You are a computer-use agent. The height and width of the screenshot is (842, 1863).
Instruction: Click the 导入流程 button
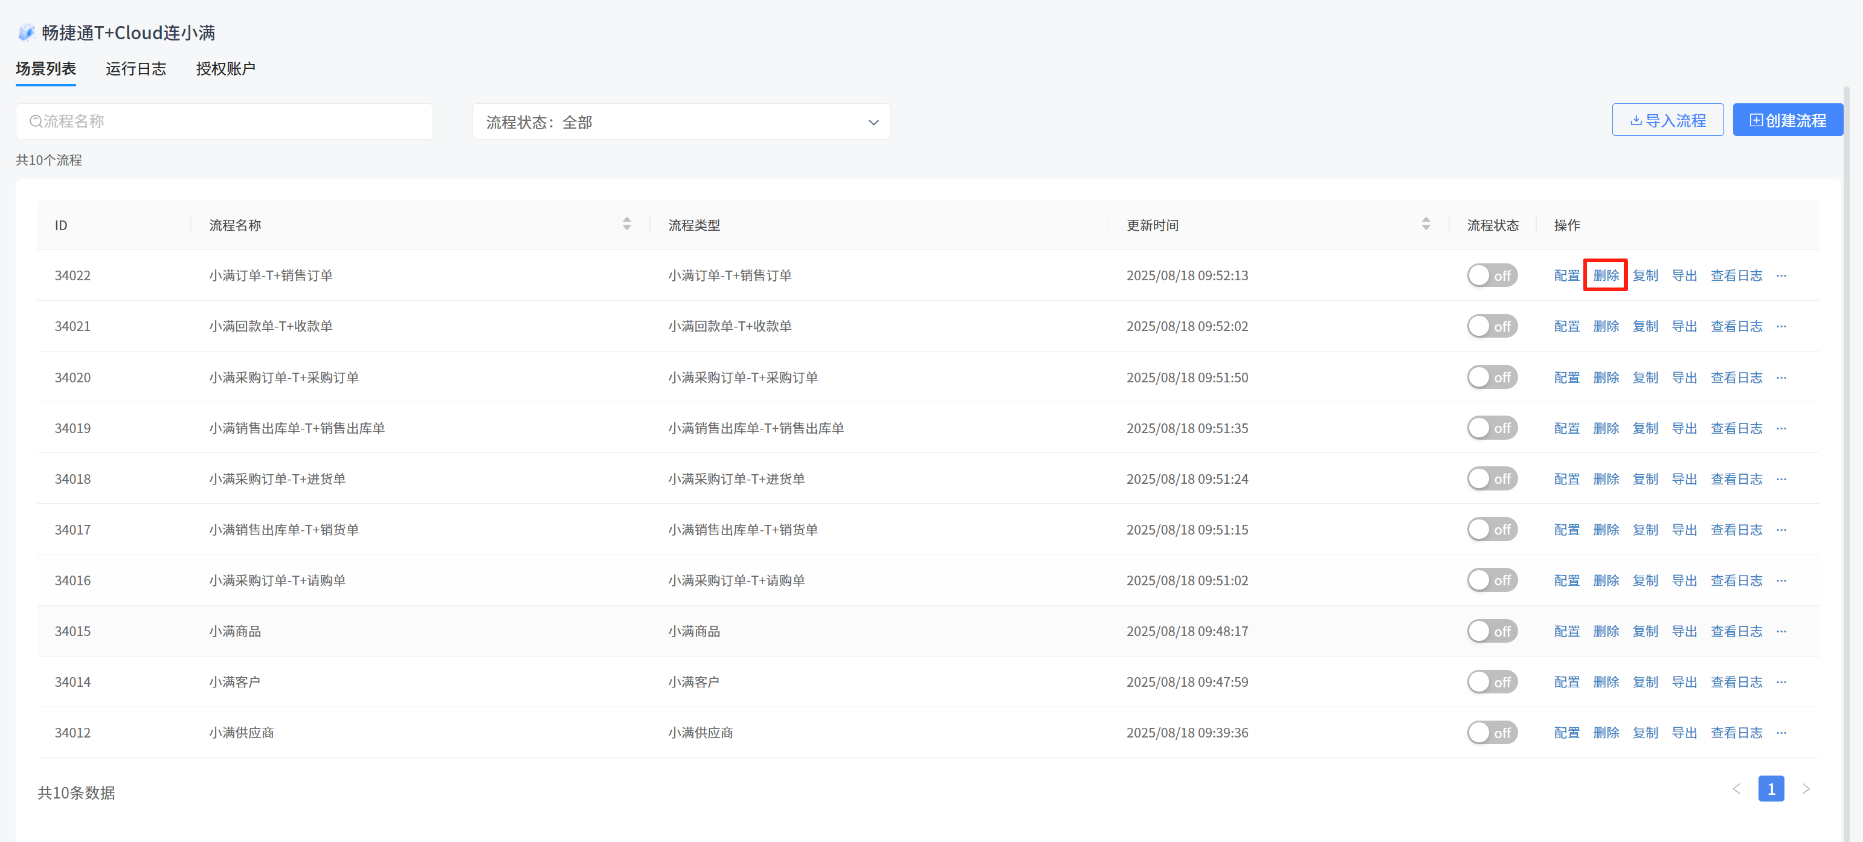(x=1667, y=120)
